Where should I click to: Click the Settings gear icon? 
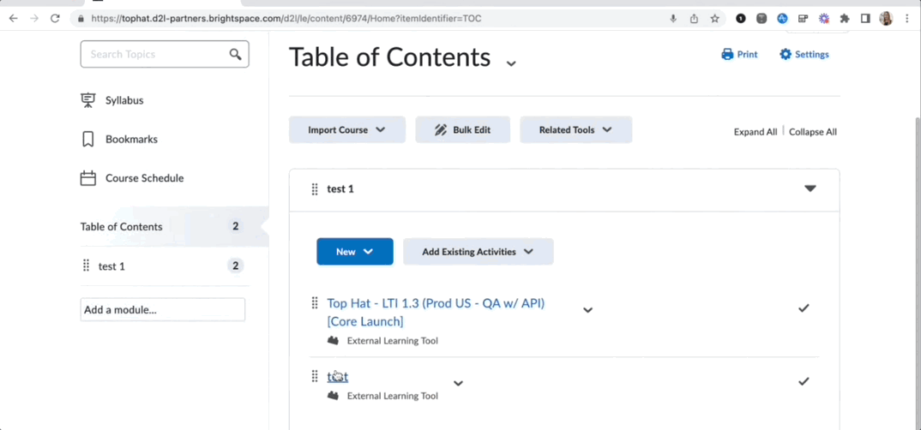point(786,55)
